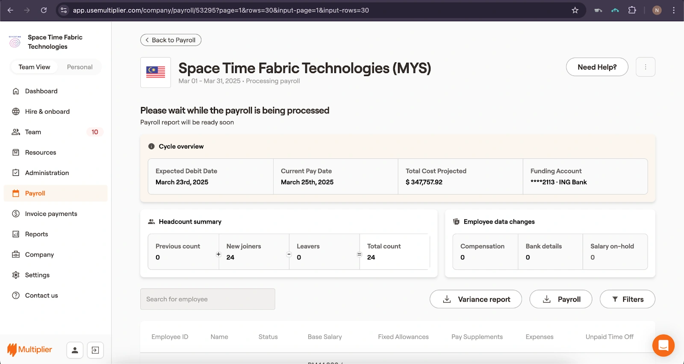Click the New joiners count 24
Screen dimensions: 684x364
click(x=230, y=257)
